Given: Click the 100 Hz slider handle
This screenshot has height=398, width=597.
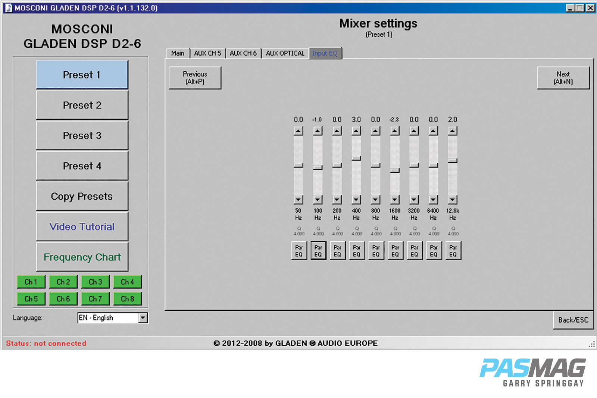Looking at the screenshot, I should coord(318,168).
